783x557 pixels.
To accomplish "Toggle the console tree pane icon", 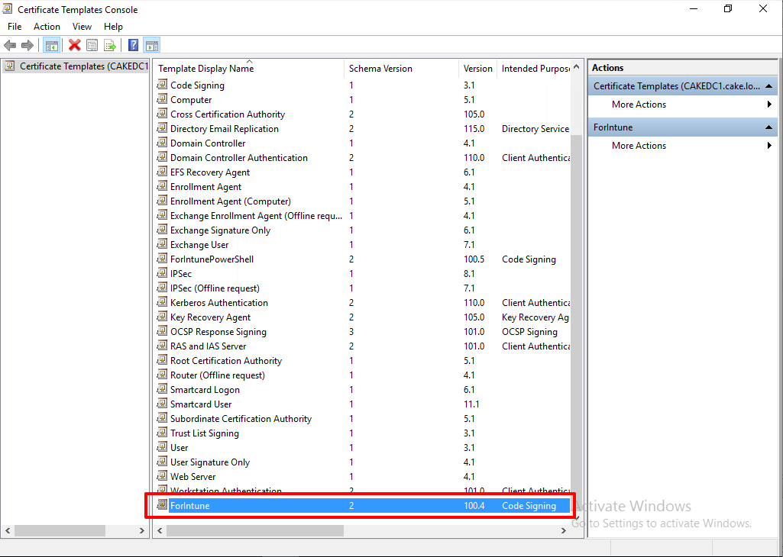I will (51, 45).
